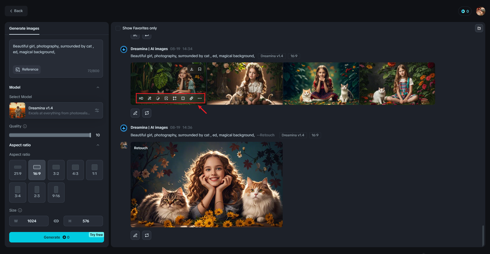Image resolution: width=490 pixels, height=254 pixels.
Task: Click the prompt text box
Action: click(56, 58)
